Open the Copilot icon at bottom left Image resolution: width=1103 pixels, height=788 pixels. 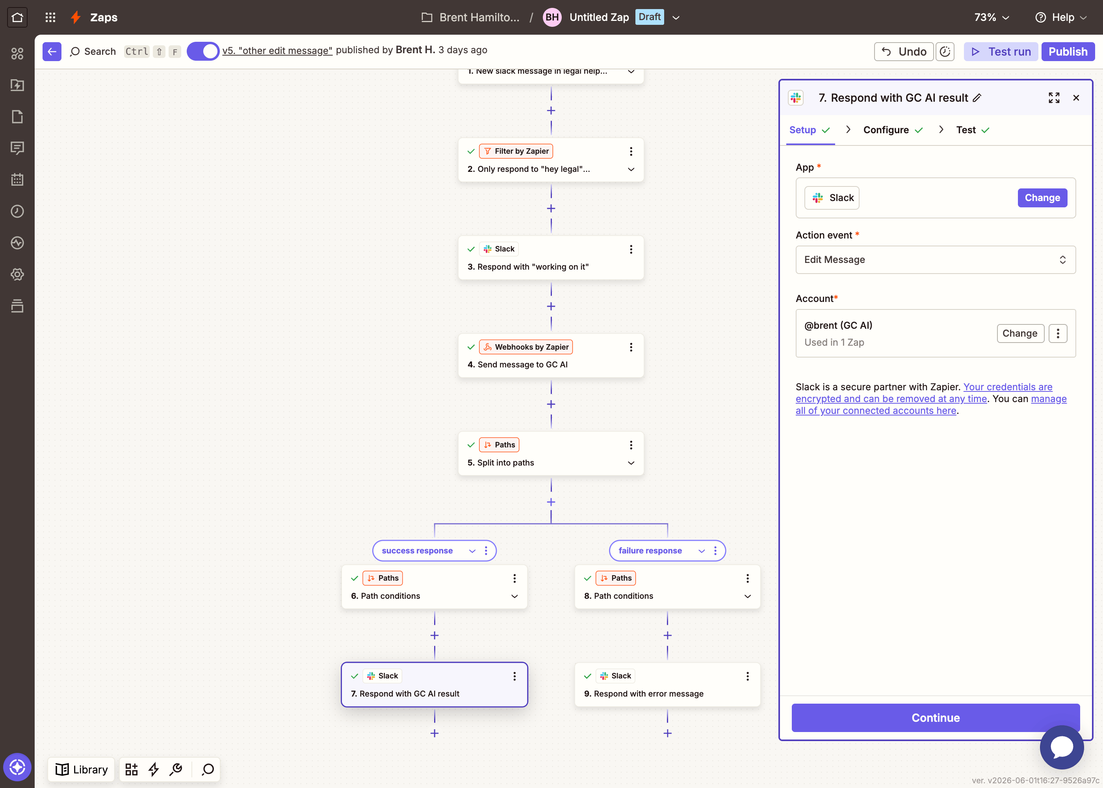17,767
